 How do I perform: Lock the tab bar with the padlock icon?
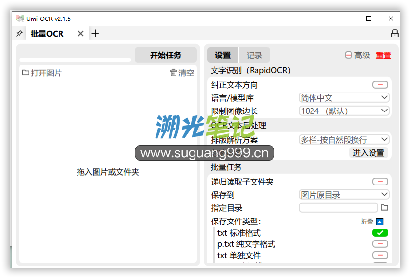[x=395, y=34]
